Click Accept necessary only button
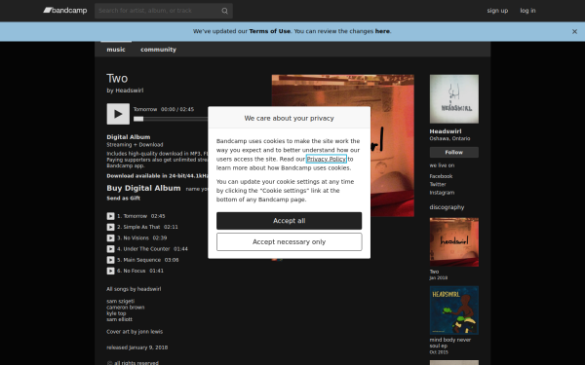Screen dimensions: 585x365 [290, 242]
